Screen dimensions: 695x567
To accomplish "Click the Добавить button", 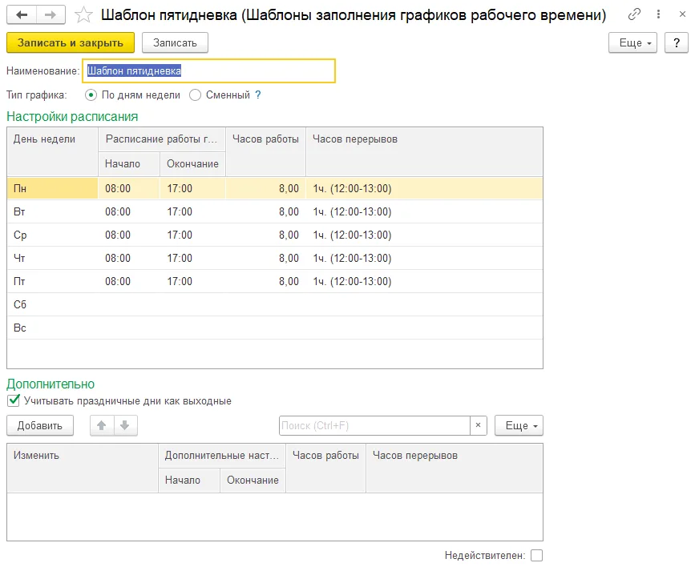I will pos(40,426).
